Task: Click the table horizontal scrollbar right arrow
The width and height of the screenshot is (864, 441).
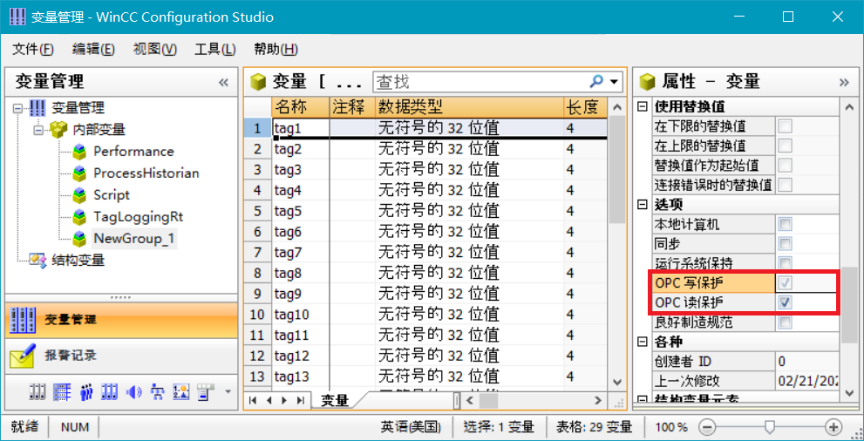Action: coord(599,400)
